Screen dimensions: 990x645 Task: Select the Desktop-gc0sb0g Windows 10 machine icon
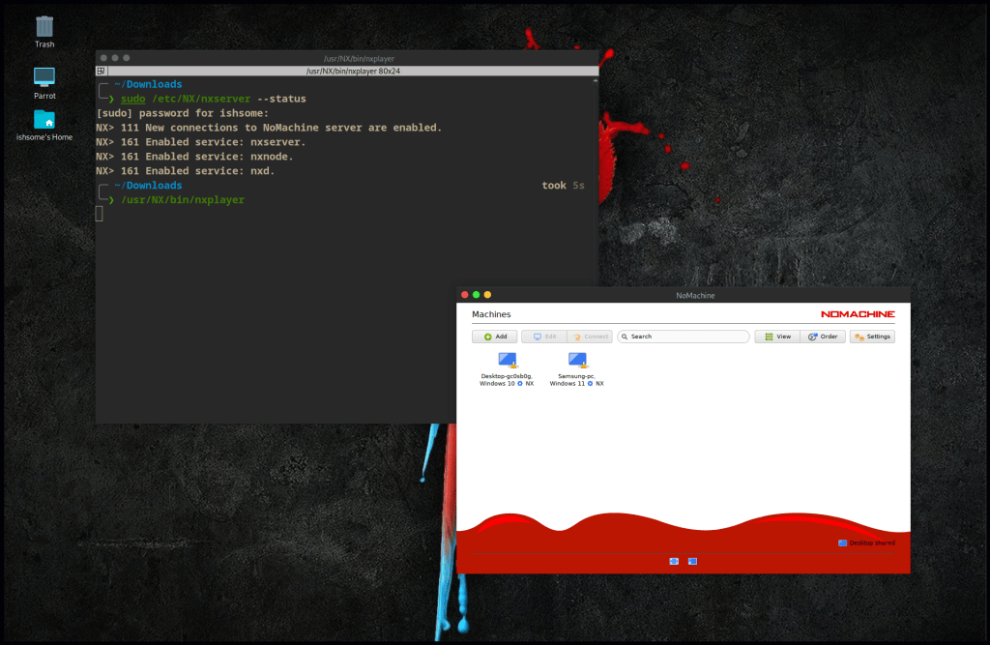507,361
